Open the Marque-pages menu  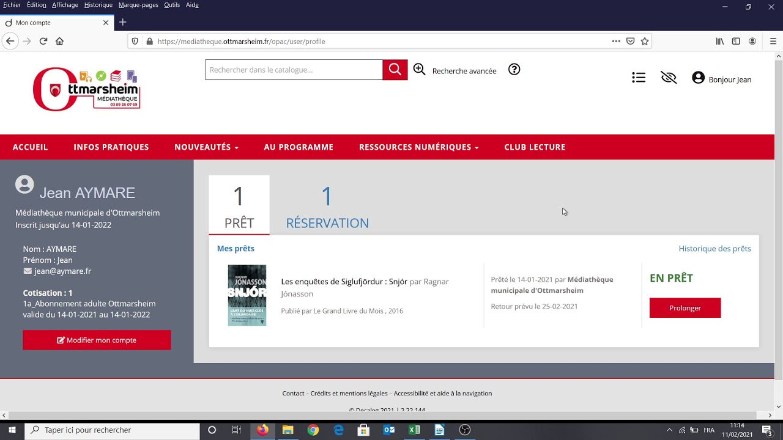(138, 5)
